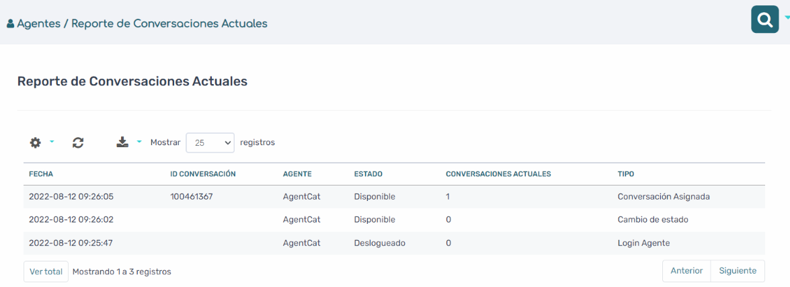
Task: Sort by AGENTE column header
Action: (297, 173)
